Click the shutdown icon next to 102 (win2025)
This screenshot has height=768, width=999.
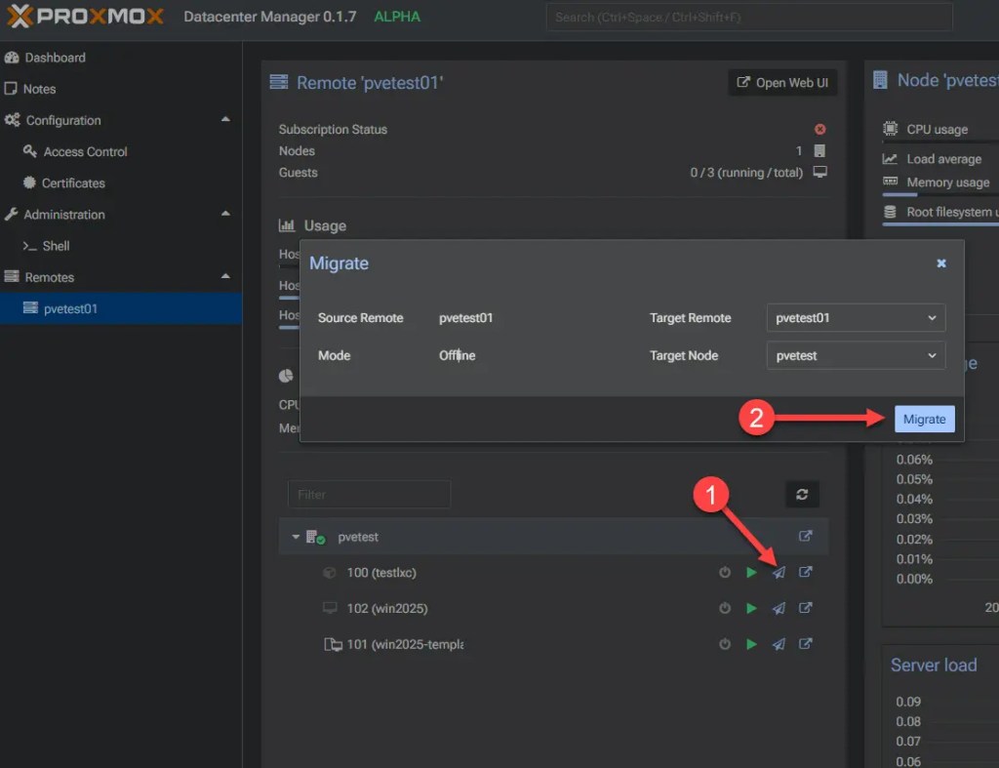point(724,608)
